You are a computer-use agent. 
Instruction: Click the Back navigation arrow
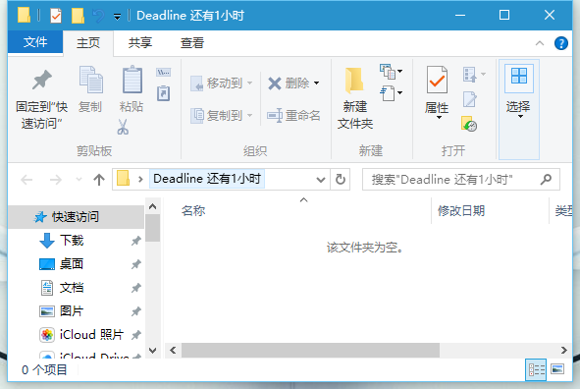click(x=26, y=180)
